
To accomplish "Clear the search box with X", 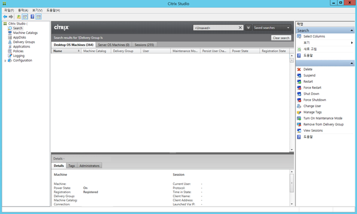I will (x=240, y=27).
